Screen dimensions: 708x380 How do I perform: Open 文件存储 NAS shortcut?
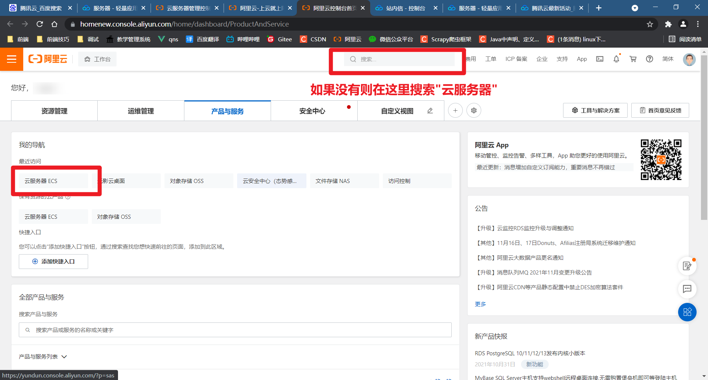(x=344, y=181)
